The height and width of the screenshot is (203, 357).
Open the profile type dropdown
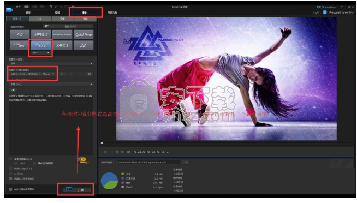51,63
